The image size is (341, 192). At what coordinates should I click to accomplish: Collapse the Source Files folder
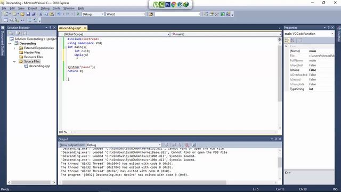[14, 62]
